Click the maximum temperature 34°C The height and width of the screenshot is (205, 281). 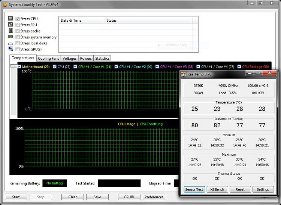pos(262,159)
